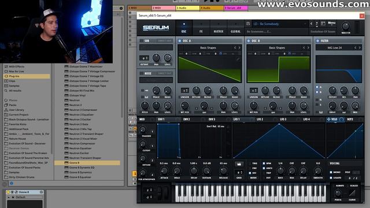Image resolution: width=370 pixels, height=208 pixels.
Task: Click the All results search icon
Action: tap(6, 91)
